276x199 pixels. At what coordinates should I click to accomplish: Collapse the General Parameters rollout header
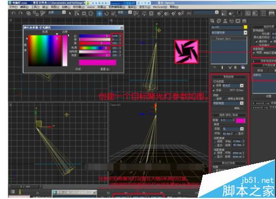point(229,77)
